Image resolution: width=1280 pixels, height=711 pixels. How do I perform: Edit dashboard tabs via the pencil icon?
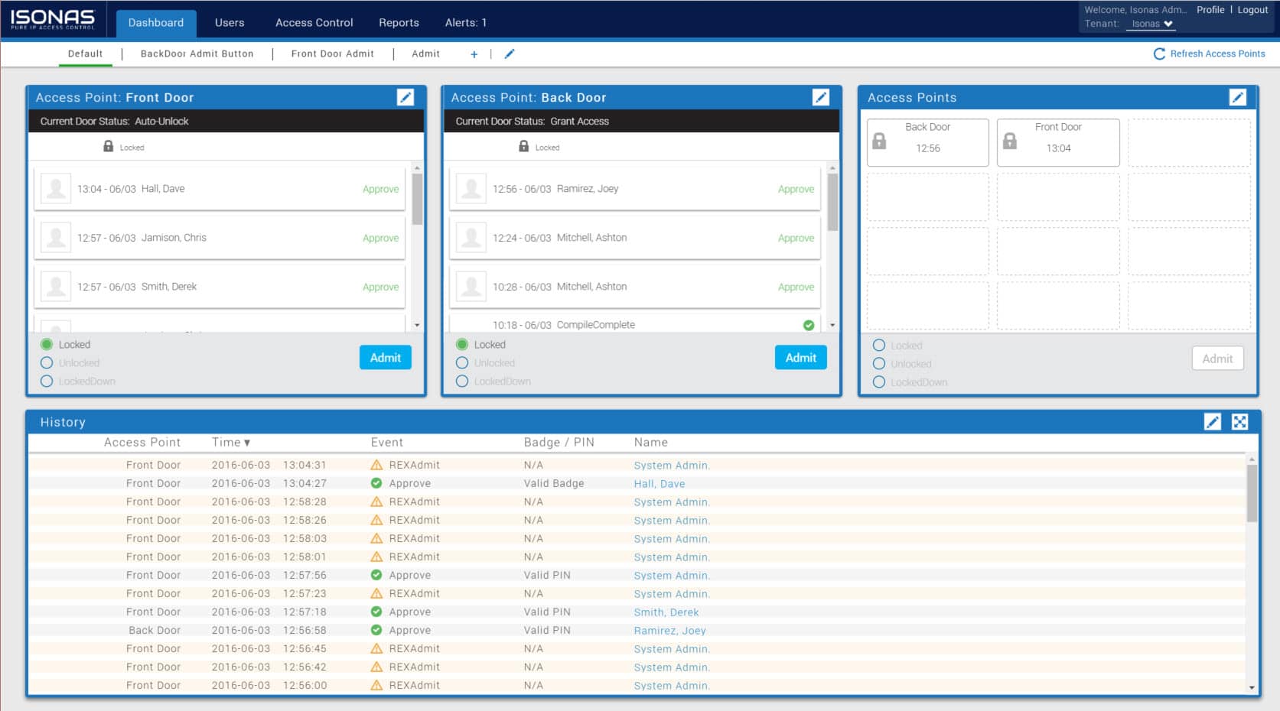tap(509, 54)
